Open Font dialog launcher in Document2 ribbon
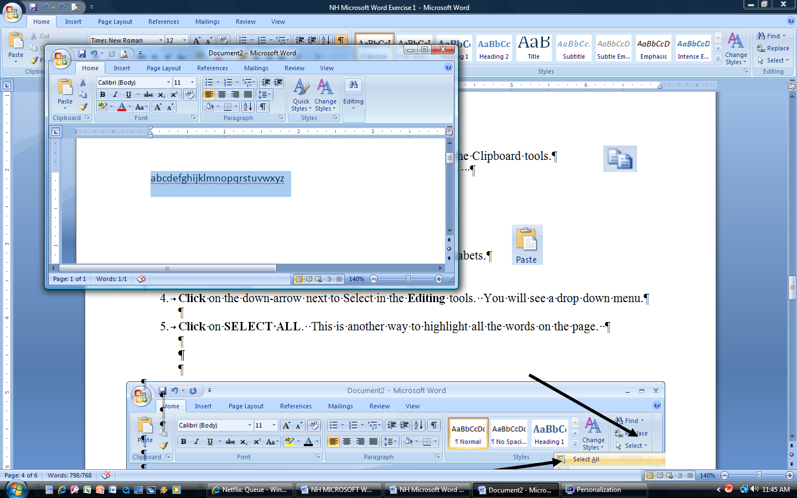Screen dimensions: 797x498 pyautogui.click(x=194, y=118)
